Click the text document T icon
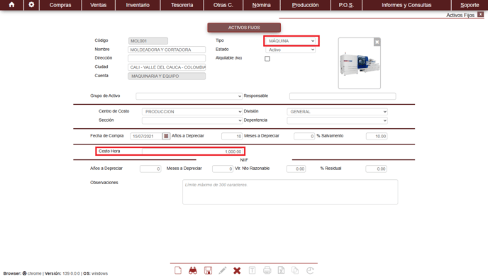Image resolution: width=488 pixels, height=279 pixels. pyautogui.click(x=252, y=271)
